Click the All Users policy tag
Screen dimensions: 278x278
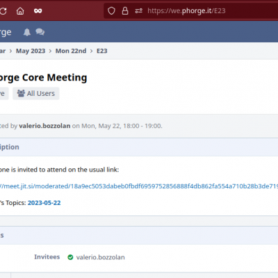pyautogui.click(x=36, y=93)
